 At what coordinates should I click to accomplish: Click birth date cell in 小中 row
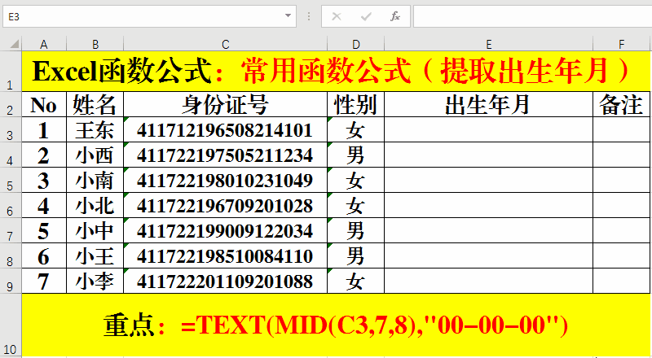(488, 230)
